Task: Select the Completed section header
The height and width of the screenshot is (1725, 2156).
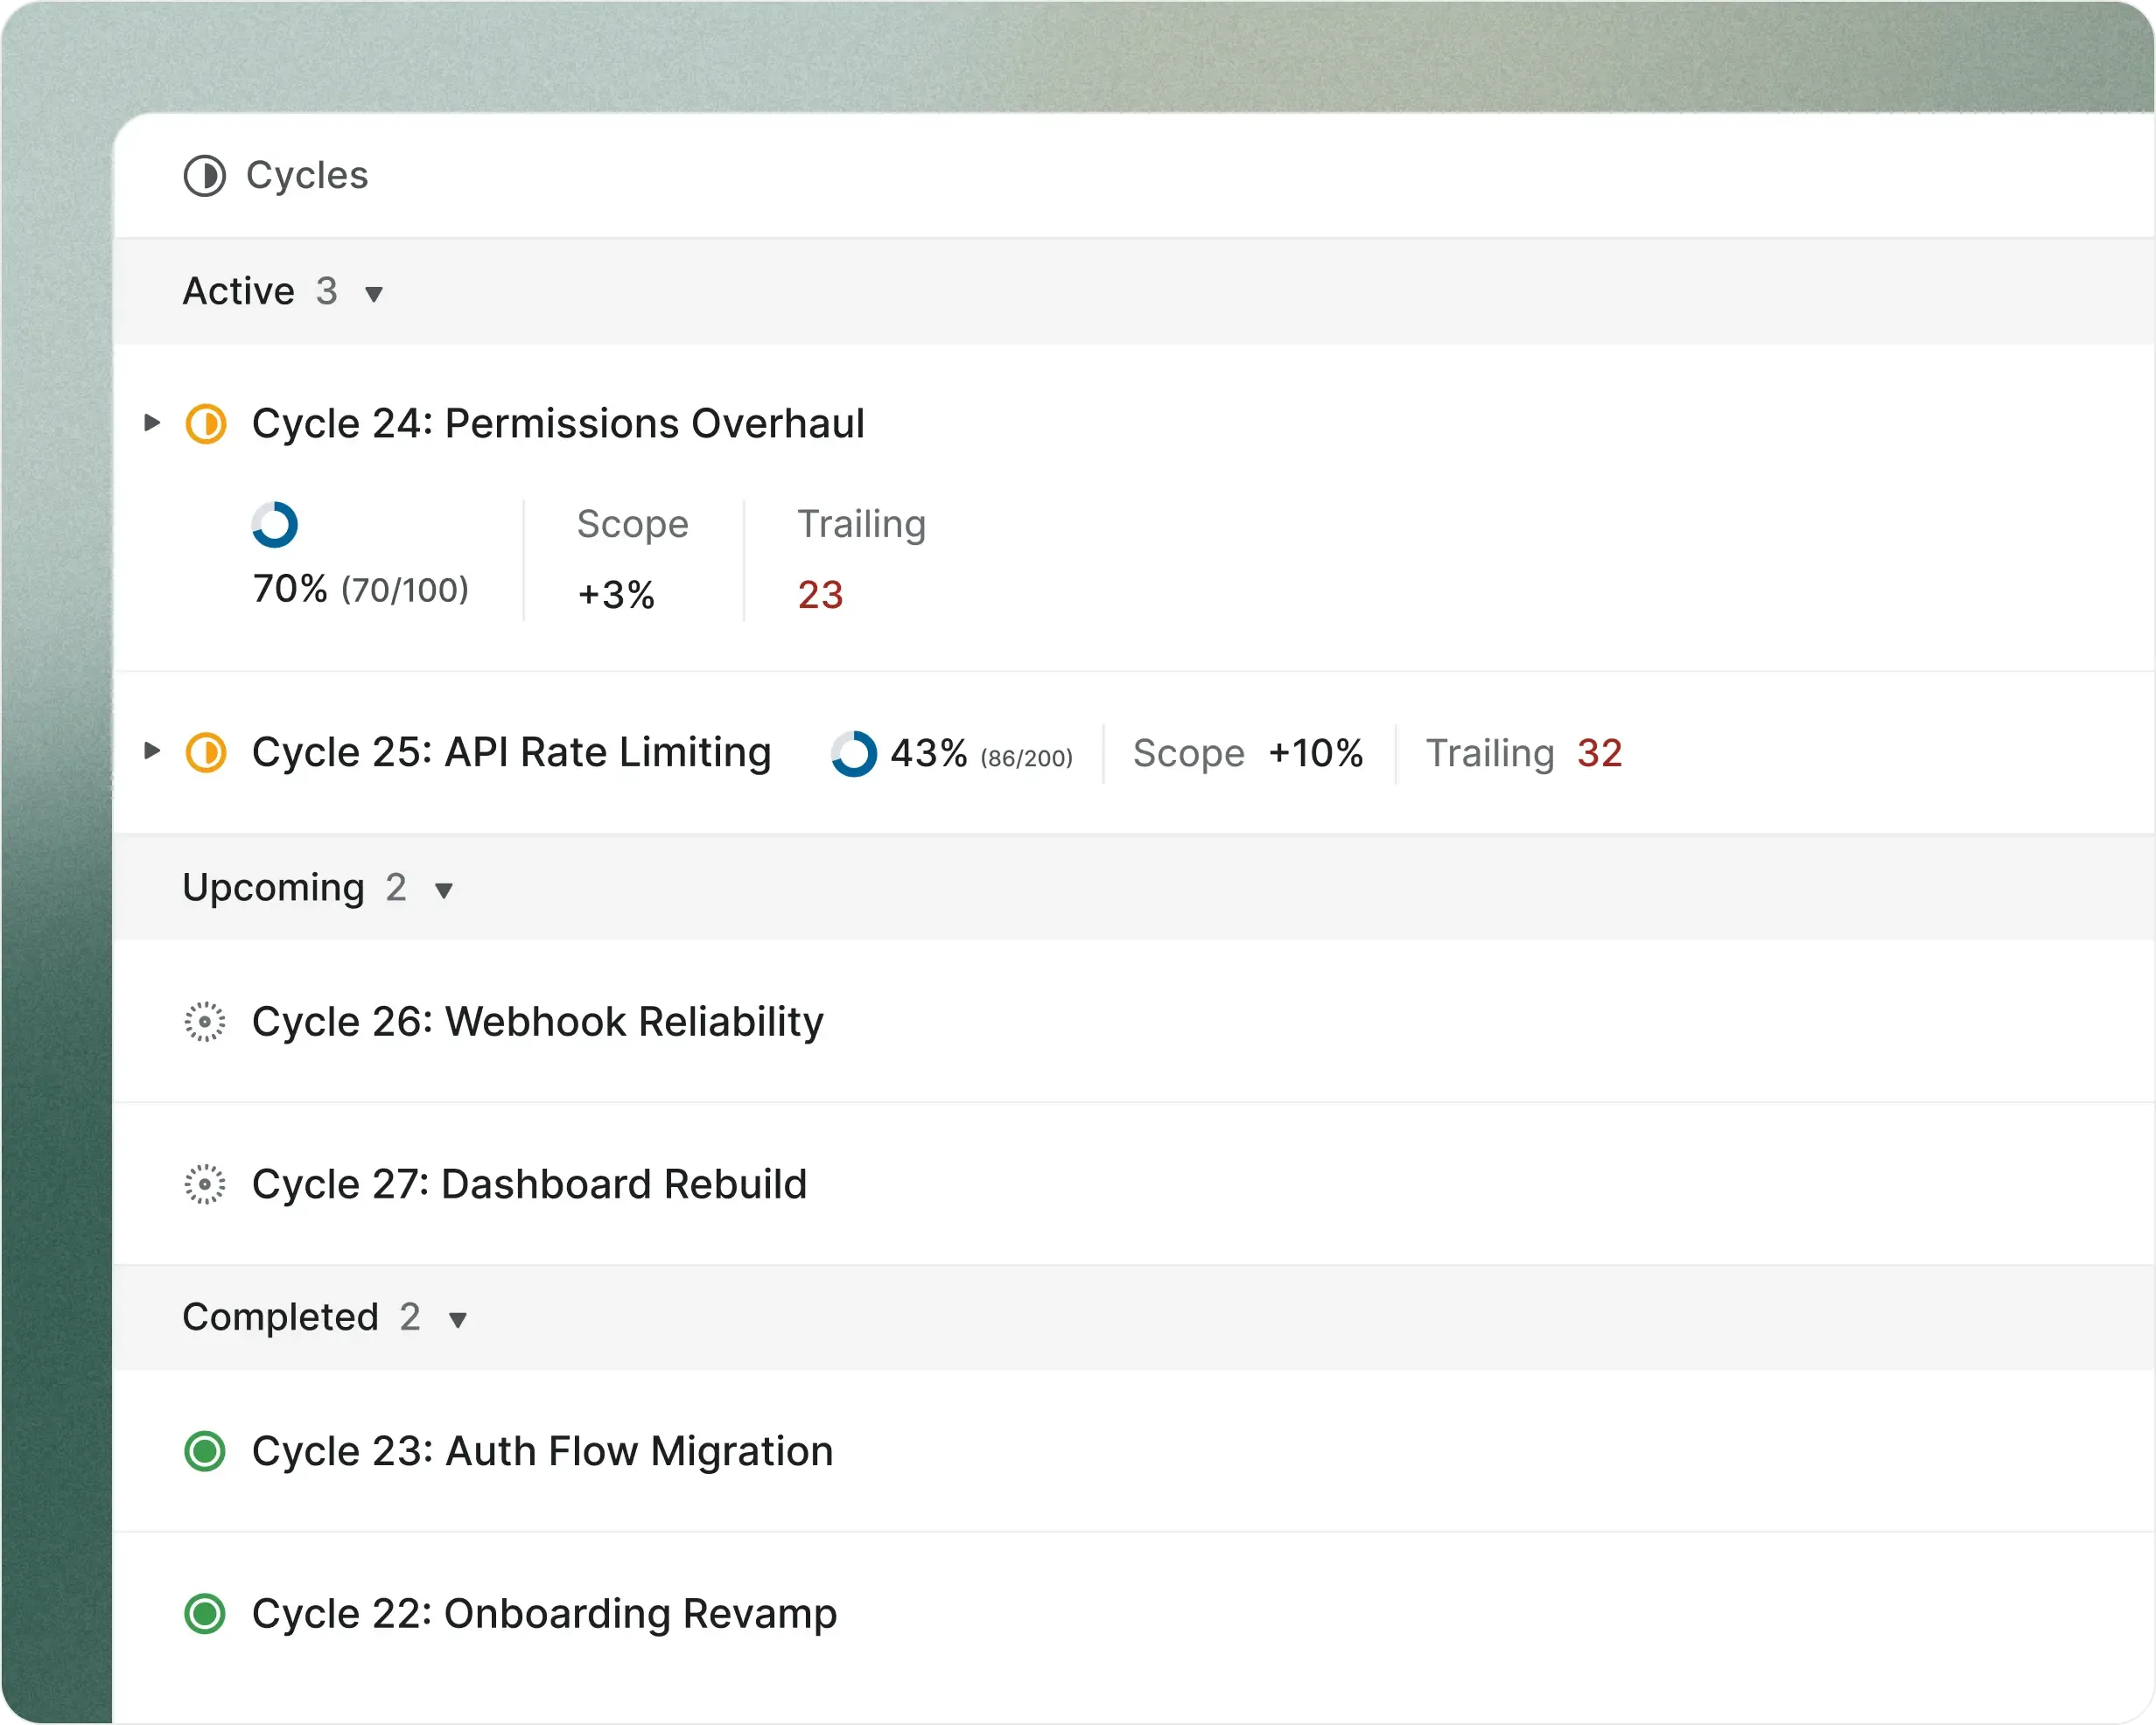Action: pyautogui.click(x=281, y=1317)
